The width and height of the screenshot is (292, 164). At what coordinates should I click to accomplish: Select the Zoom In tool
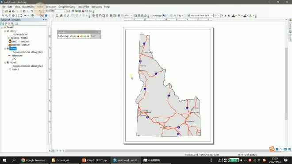click(x=3, y=15)
